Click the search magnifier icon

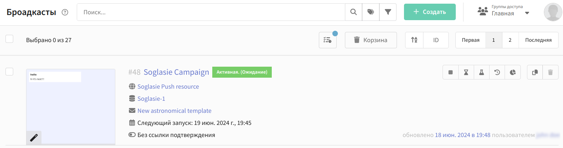353,12
